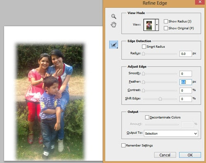Click the disabled Amount slider track
Screen dimensions: 206x163
pyautogui.click(x=162, y=124)
